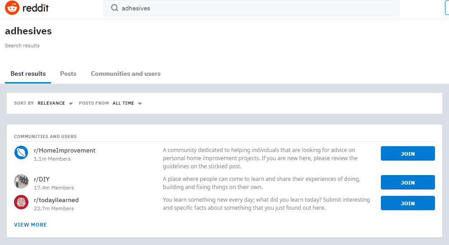449x245 pixels.
Task: Join the r/HomeImprovement community
Action: (408, 153)
